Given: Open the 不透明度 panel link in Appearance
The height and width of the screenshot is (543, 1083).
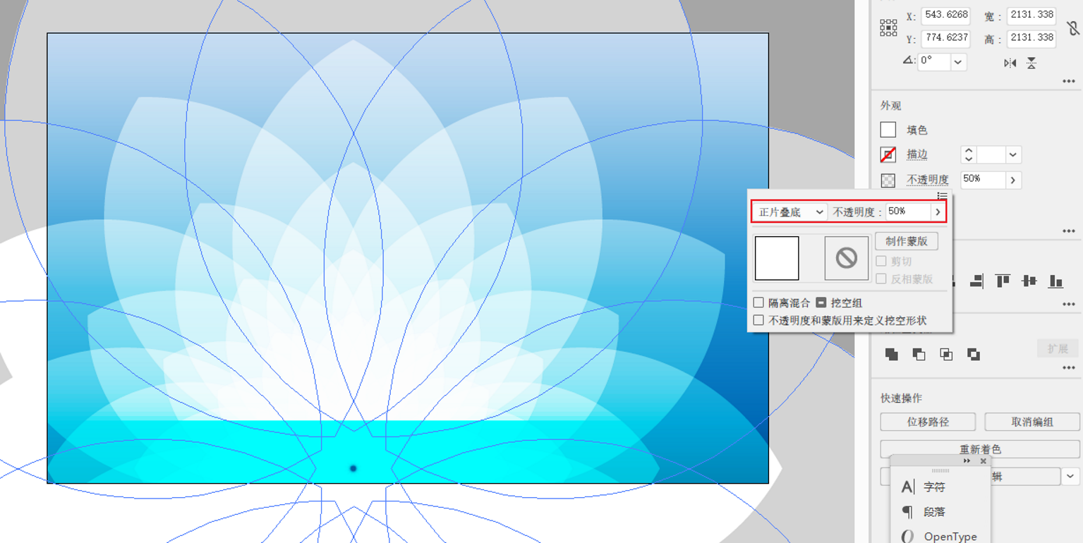Looking at the screenshot, I should (928, 180).
